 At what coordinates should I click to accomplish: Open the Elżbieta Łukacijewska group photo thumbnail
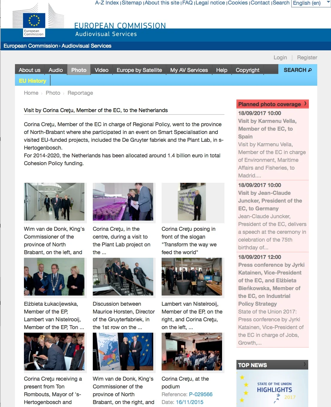click(54, 277)
